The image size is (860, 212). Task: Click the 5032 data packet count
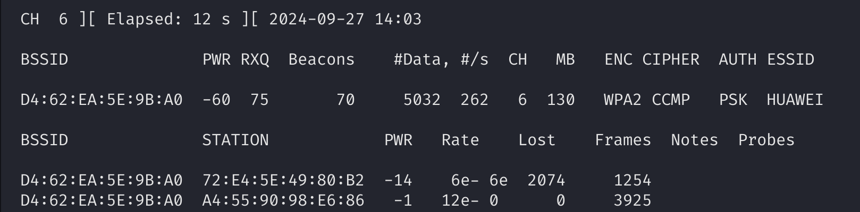pos(421,100)
